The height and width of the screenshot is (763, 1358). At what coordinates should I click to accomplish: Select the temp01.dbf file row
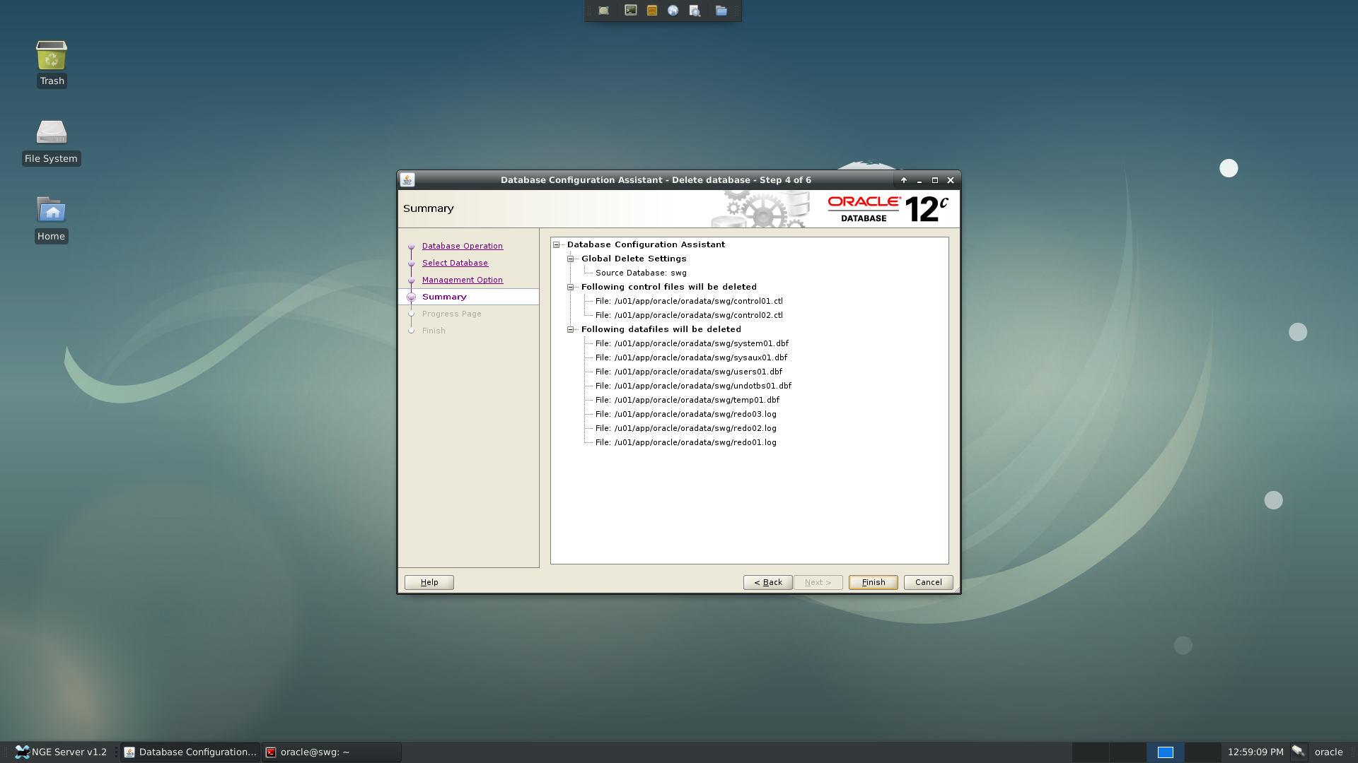(x=687, y=400)
